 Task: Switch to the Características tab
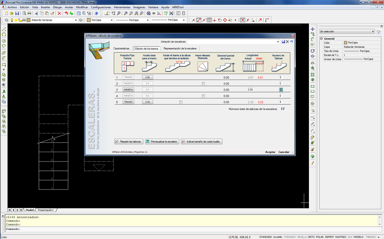pyautogui.click(x=122, y=49)
